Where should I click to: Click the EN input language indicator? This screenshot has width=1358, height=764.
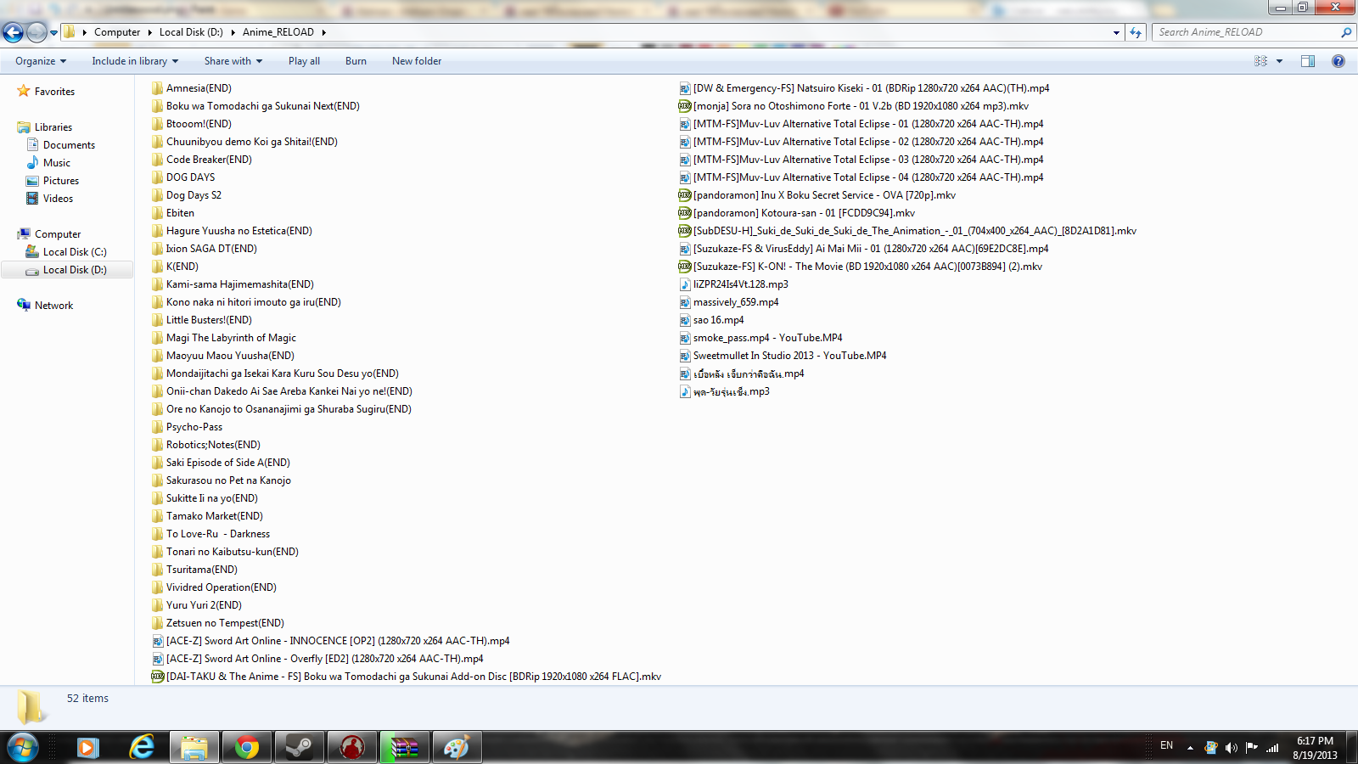pos(1167,745)
